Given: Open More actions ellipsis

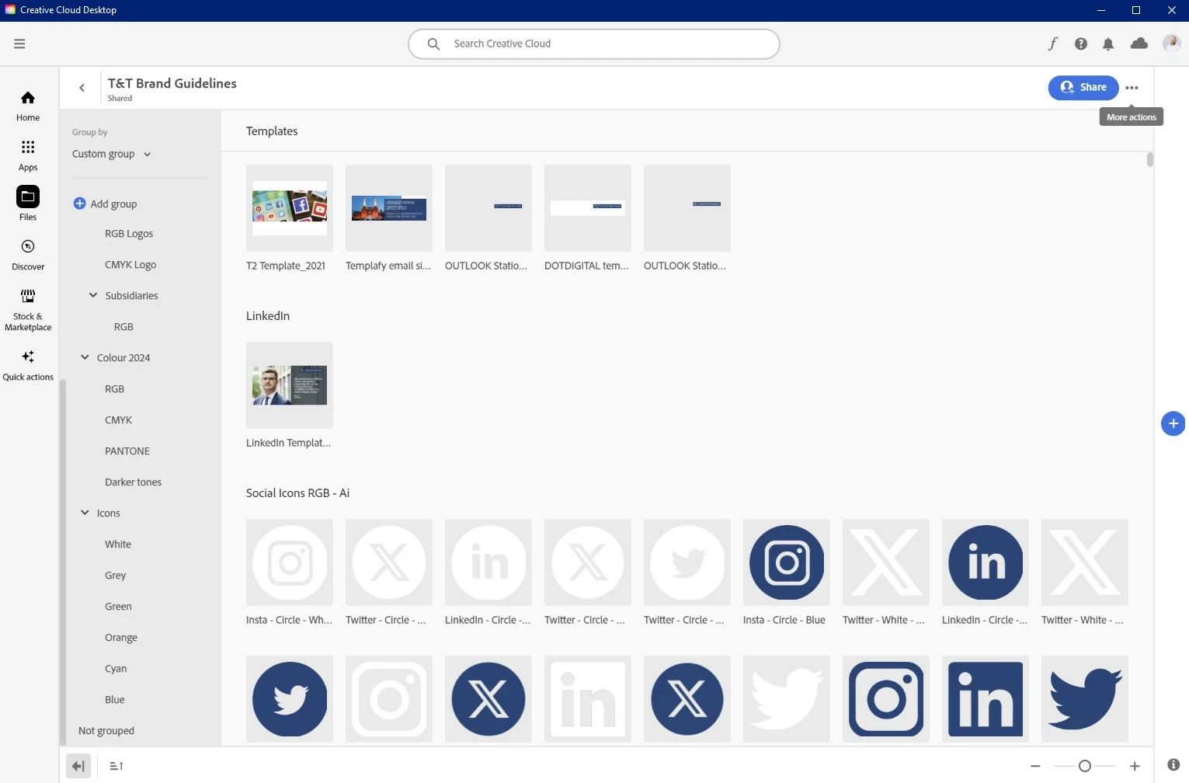Looking at the screenshot, I should [x=1132, y=88].
